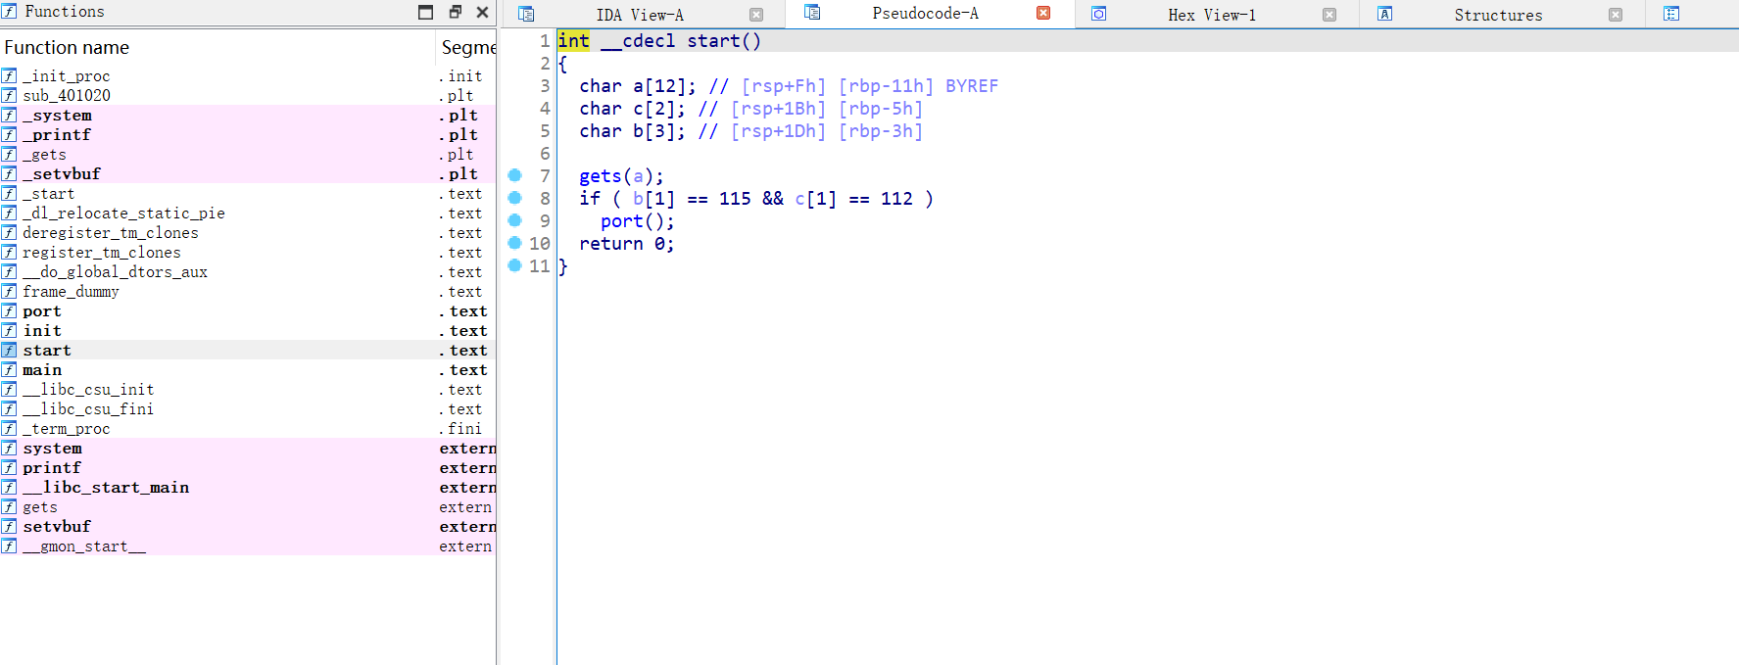This screenshot has width=1739, height=665.
Task: Click function icon beside _init_proc
Action: click(9, 75)
